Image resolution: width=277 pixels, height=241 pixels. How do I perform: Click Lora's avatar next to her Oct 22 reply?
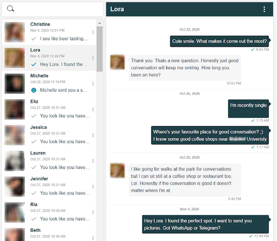117,62
